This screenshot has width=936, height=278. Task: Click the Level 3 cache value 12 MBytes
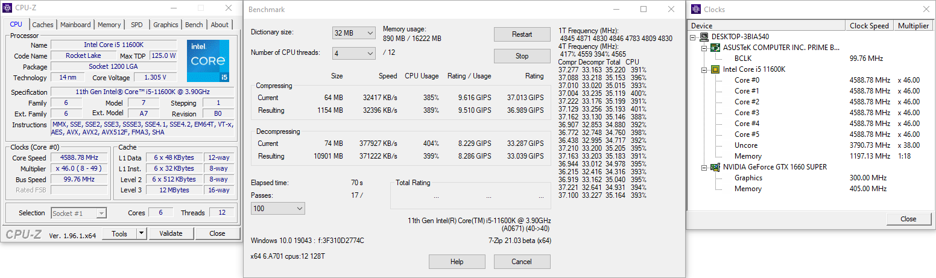(175, 191)
